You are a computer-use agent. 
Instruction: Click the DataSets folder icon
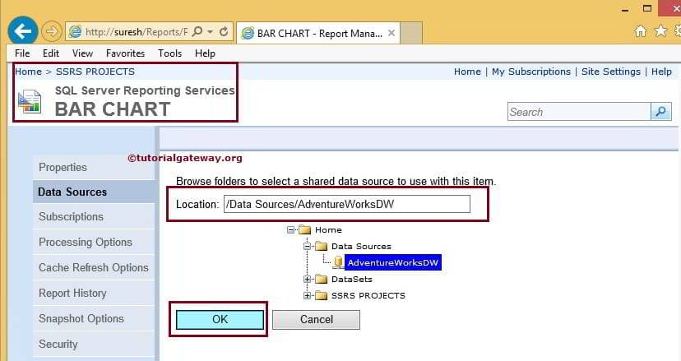(x=321, y=280)
